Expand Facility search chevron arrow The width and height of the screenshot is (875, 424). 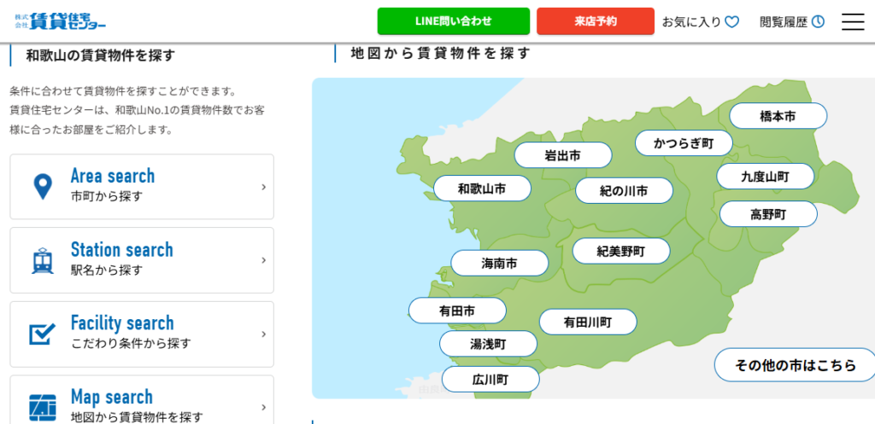click(x=263, y=334)
